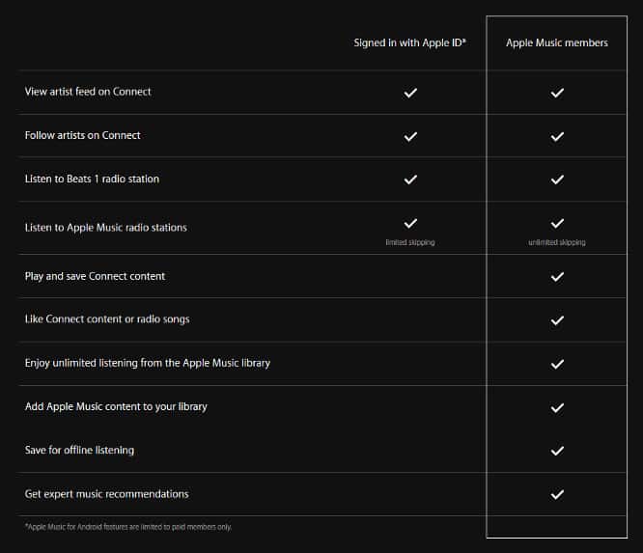Click members checkmark for Save for offline listening

coord(557,451)
